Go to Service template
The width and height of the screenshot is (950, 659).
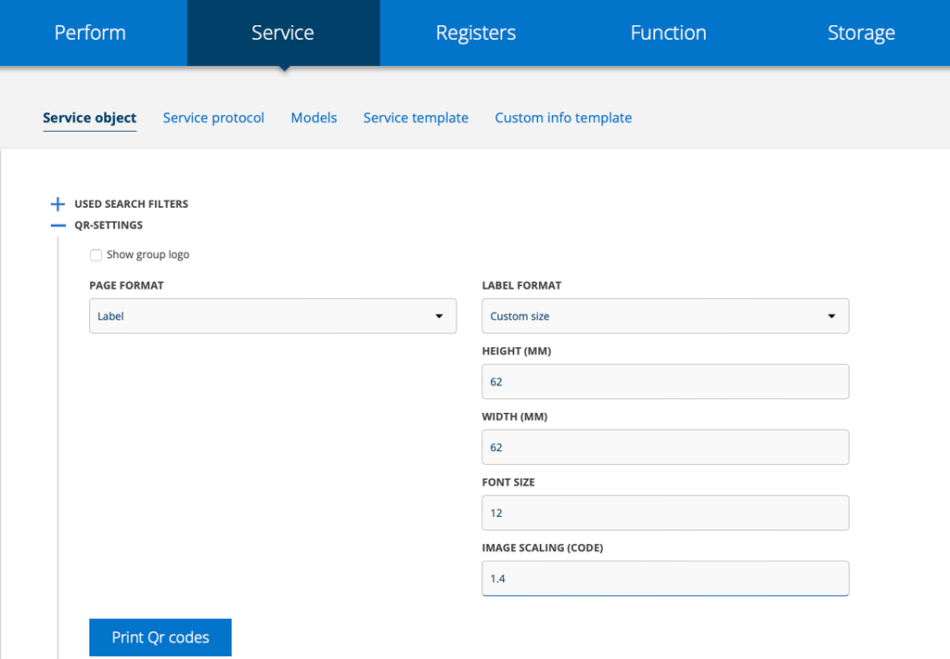(x=416, y=118)
